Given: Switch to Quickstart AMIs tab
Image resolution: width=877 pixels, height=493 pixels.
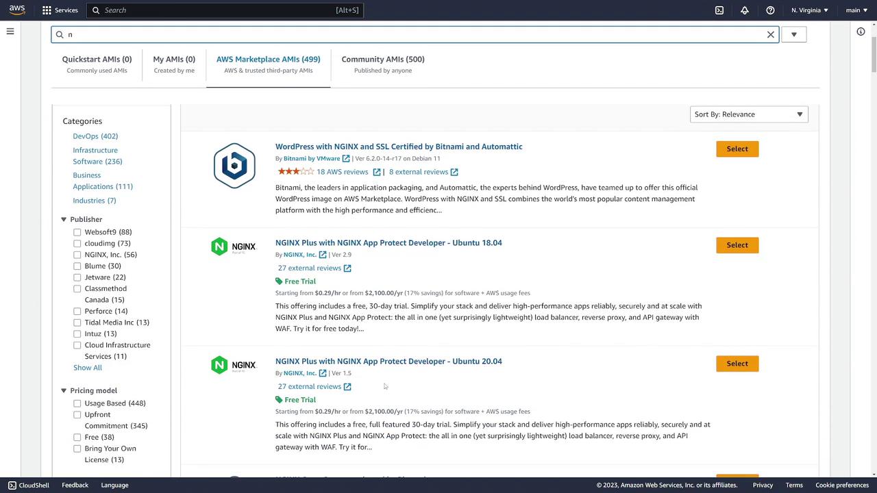Looking at the screenshot, I should pos(97,64).
